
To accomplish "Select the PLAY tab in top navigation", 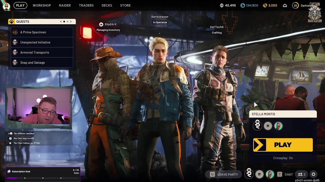I will coord(20,5).
